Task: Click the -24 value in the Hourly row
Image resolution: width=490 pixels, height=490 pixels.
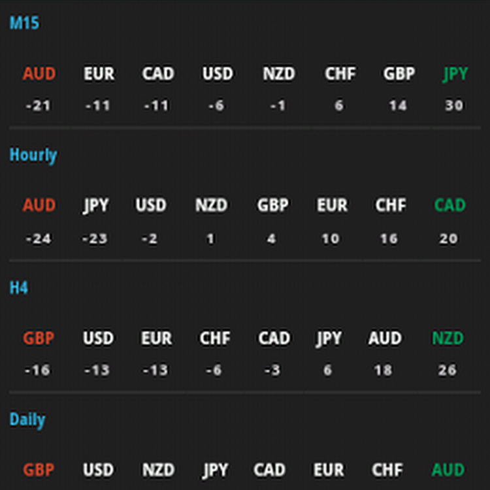Action: tap(38, 239)
